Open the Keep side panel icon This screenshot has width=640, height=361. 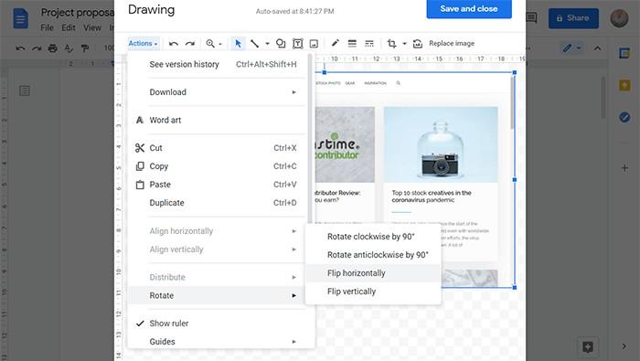(x=624, y=85)
